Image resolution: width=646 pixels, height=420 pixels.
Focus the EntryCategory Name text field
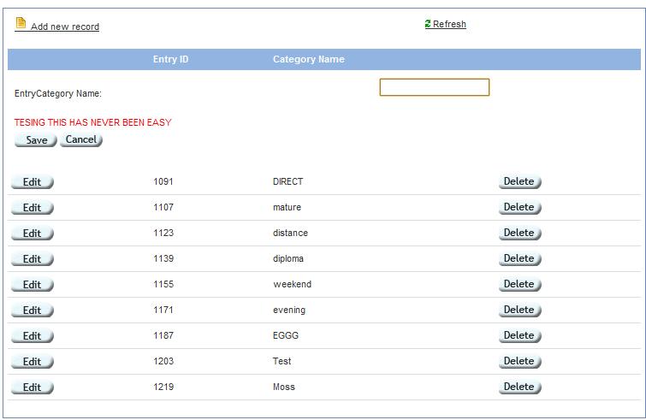[435, 87]
